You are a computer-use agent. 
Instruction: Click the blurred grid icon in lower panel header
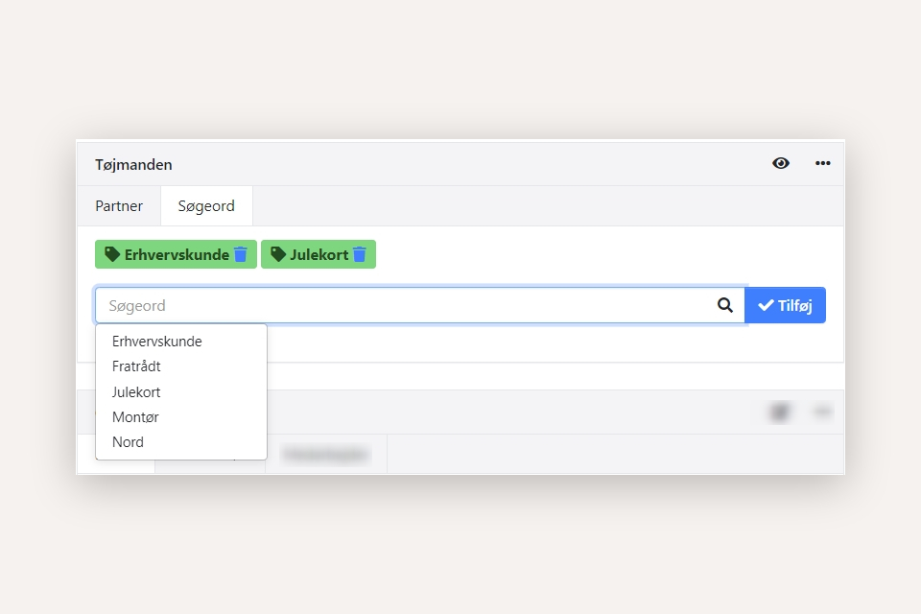click(x=780, y=413)
